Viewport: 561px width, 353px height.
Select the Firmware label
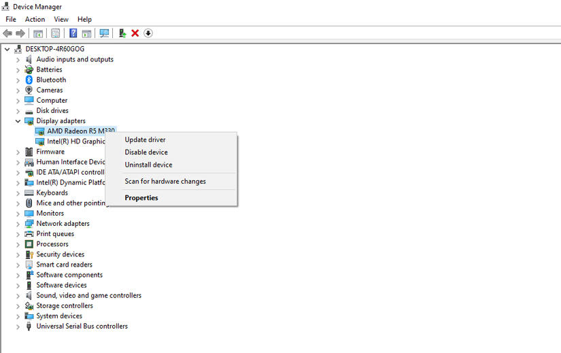50,152
